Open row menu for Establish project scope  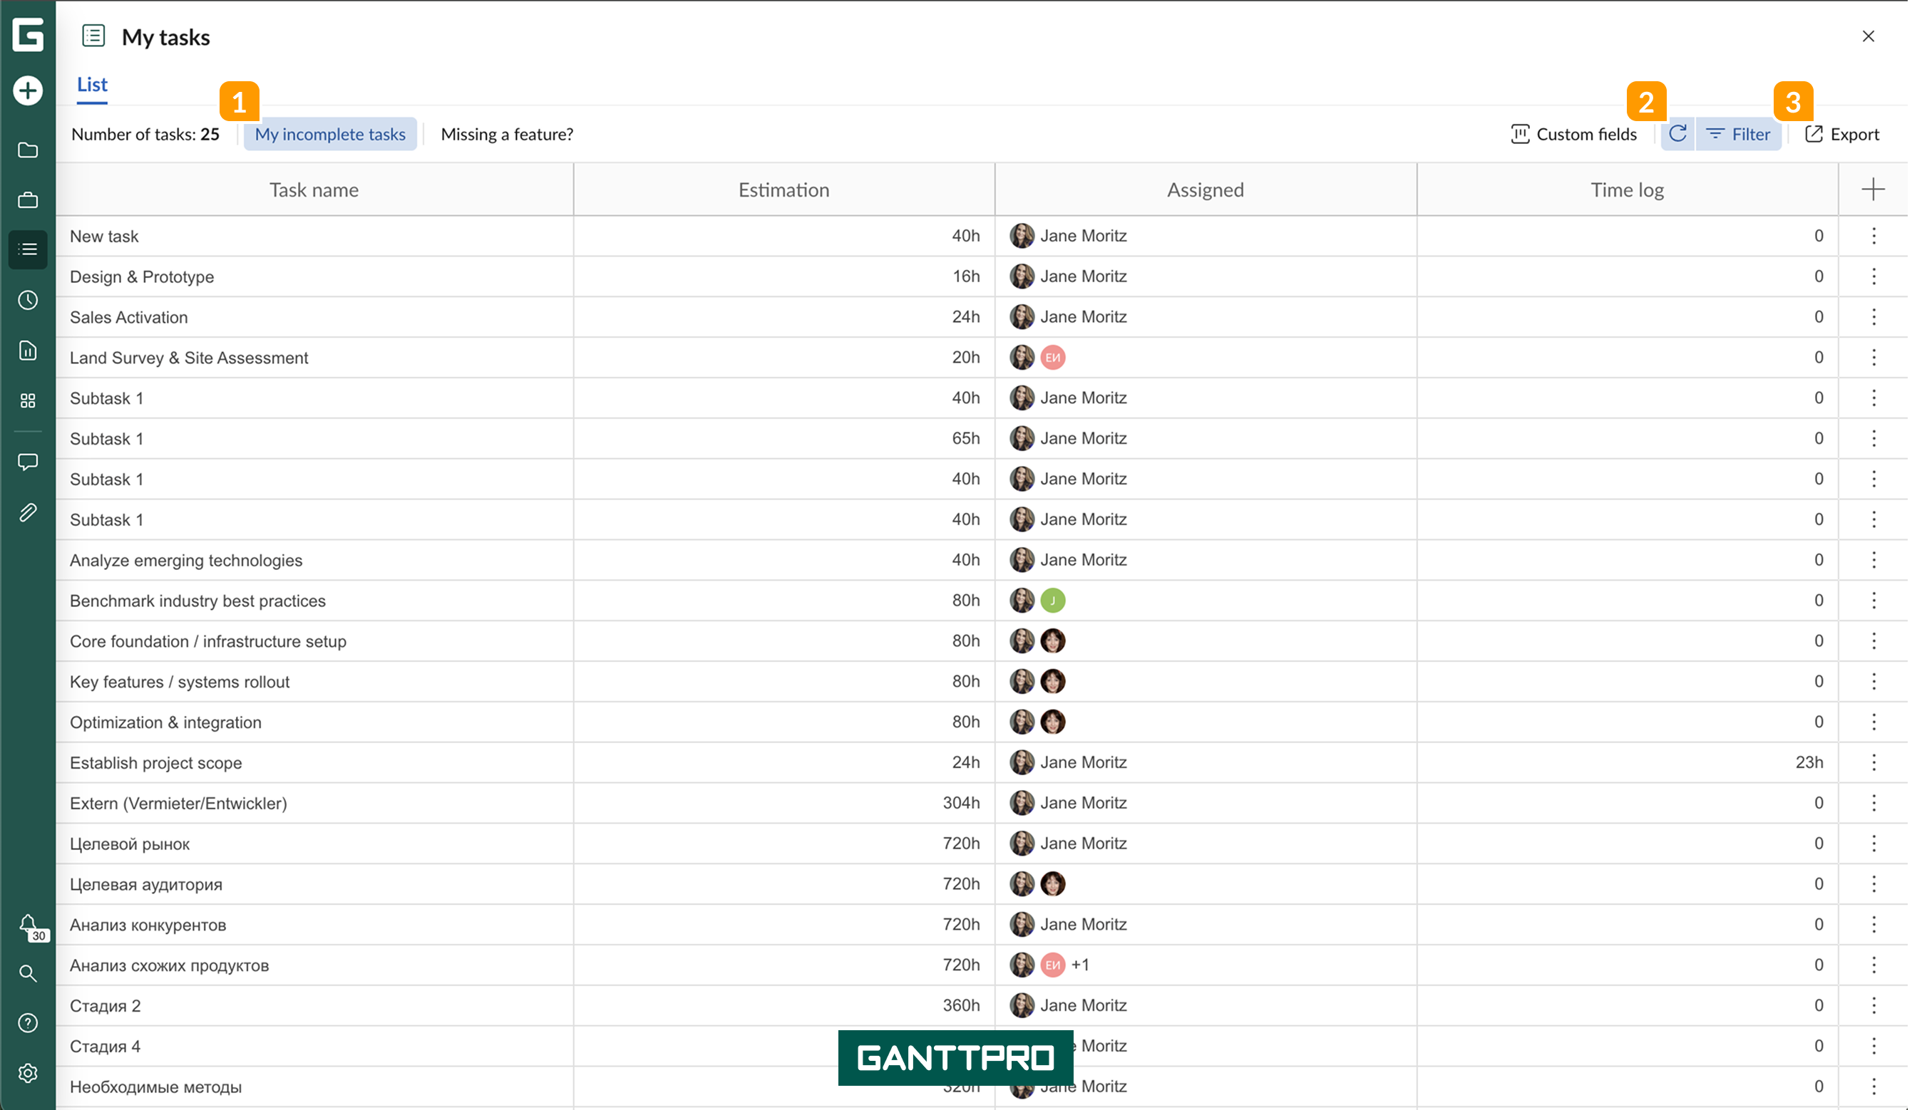[1874, 763]
